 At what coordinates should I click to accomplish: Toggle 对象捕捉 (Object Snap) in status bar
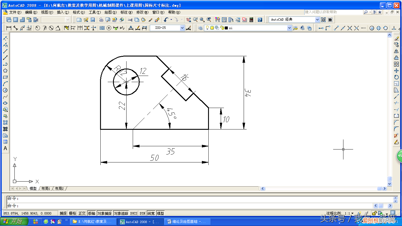[105, 213]
